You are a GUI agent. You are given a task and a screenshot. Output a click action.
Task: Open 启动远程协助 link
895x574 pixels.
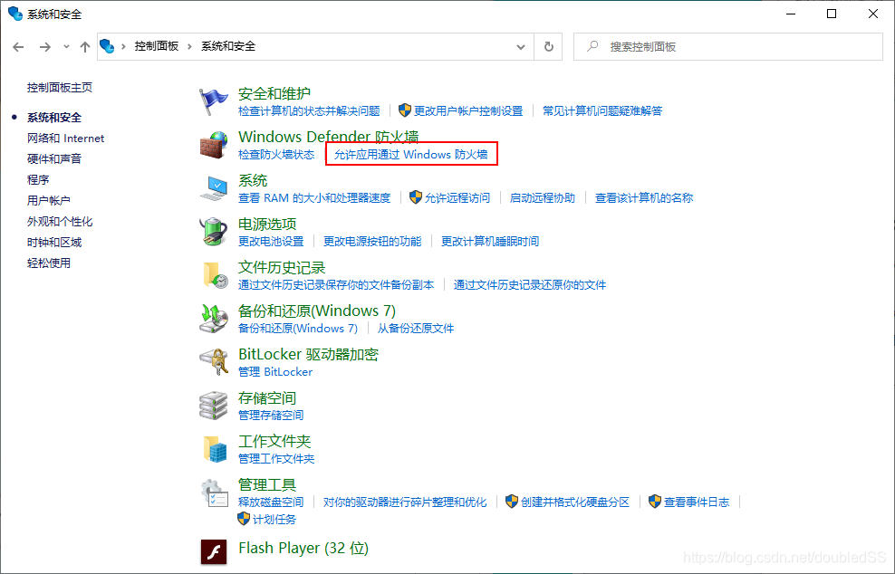pos(543,198)
